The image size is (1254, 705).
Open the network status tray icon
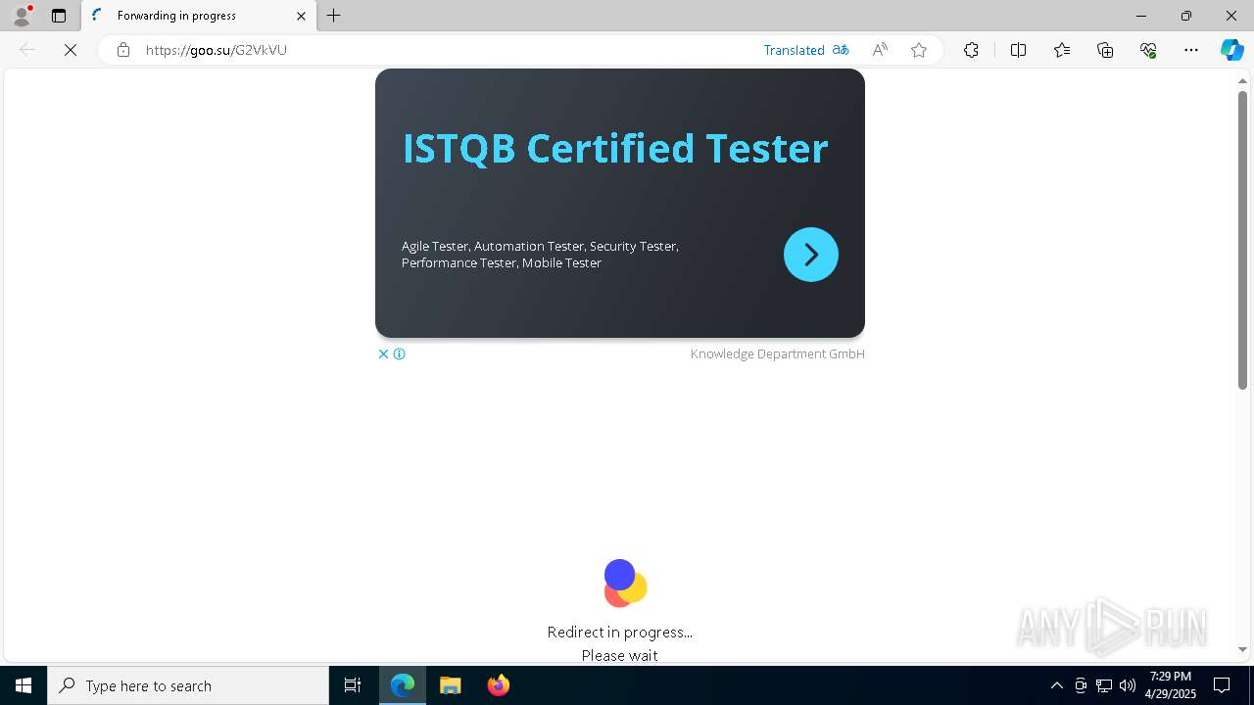(1104, 685)
